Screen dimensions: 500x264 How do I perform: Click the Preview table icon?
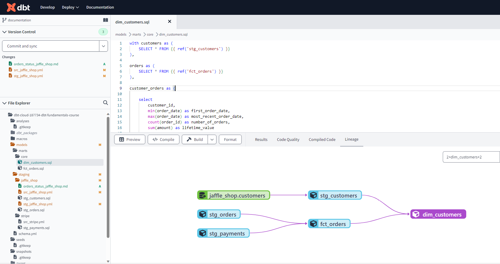[x=122, y=139]
